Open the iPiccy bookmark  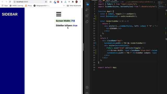point(28,6)
